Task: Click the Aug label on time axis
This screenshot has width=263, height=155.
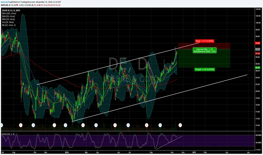Action: click(14, 152)
